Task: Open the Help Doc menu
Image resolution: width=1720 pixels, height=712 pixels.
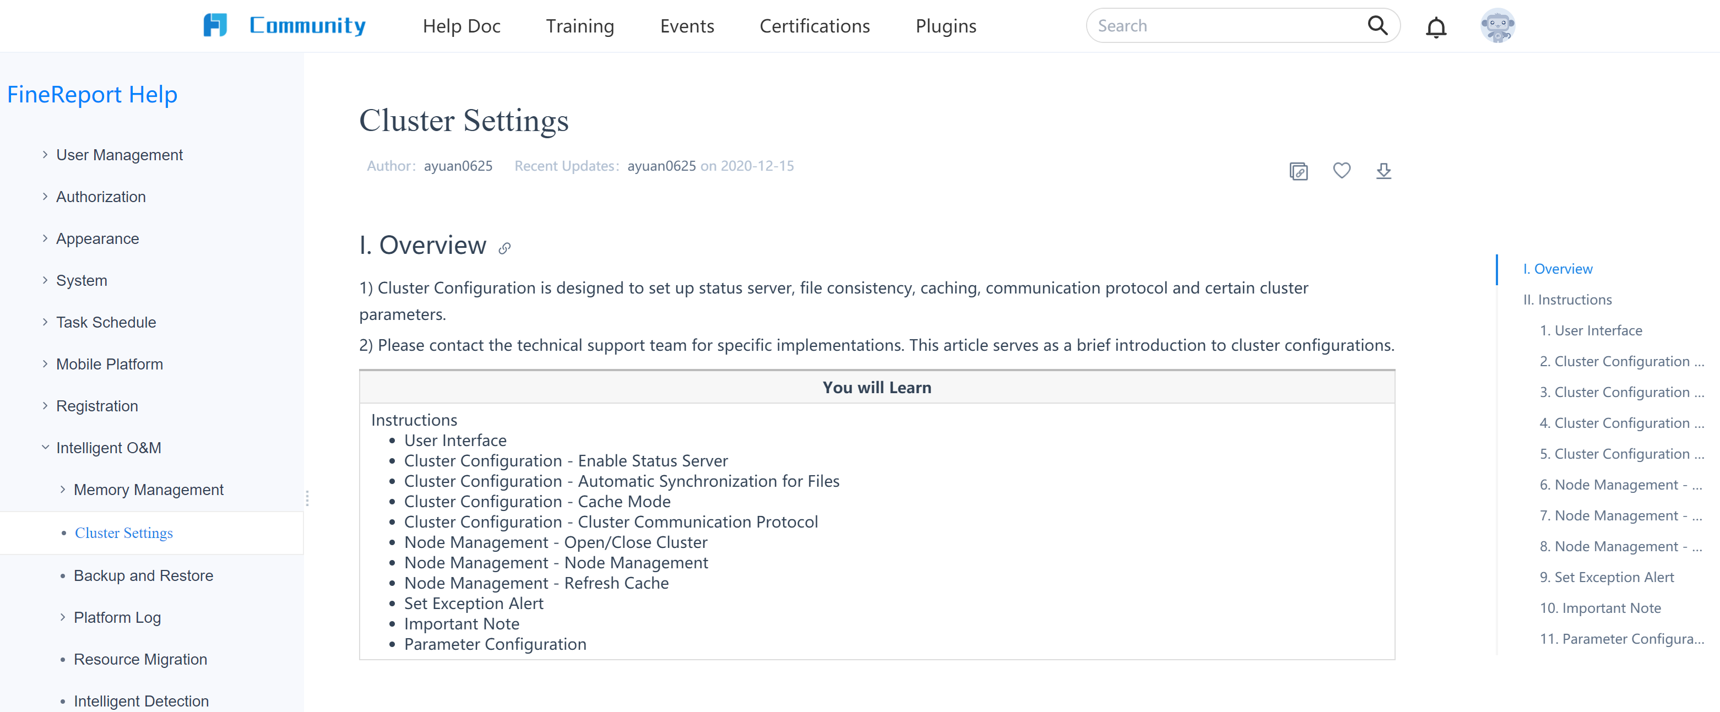Action: pyautogui.click(x=462, y=26)
